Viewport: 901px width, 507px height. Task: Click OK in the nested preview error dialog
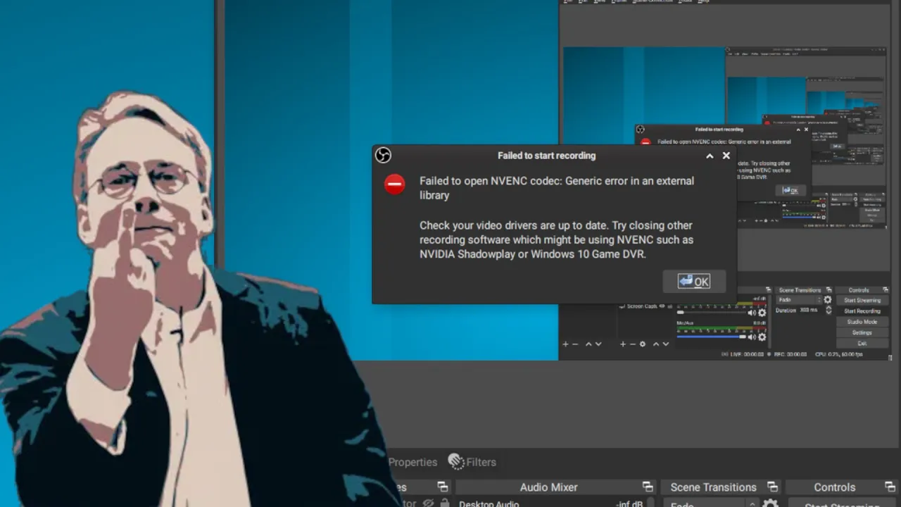(790, 190)
